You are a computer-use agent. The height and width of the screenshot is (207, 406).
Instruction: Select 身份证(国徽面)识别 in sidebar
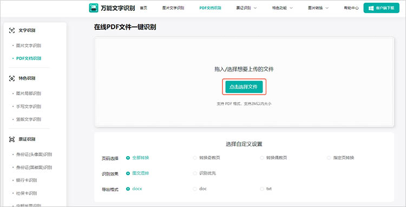click(34, 168)
